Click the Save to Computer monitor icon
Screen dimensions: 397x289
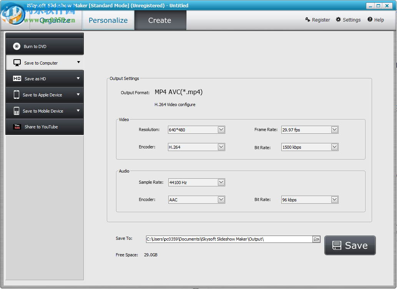[17, 63]
